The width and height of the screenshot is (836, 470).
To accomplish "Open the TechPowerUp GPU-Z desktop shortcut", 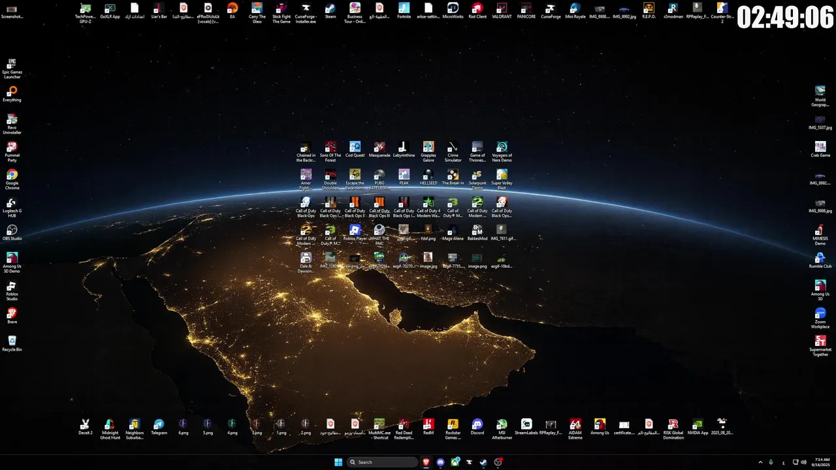I will pyautogui.click(x=86, y=12).
